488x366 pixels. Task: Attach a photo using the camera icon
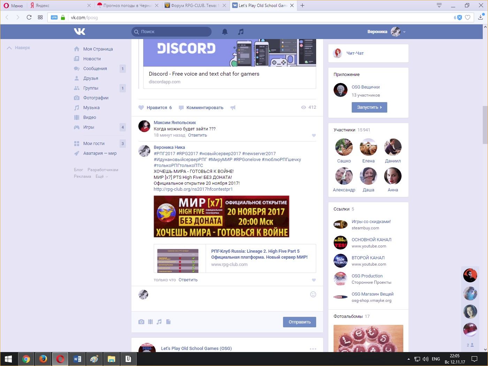[x=141, y=322]
